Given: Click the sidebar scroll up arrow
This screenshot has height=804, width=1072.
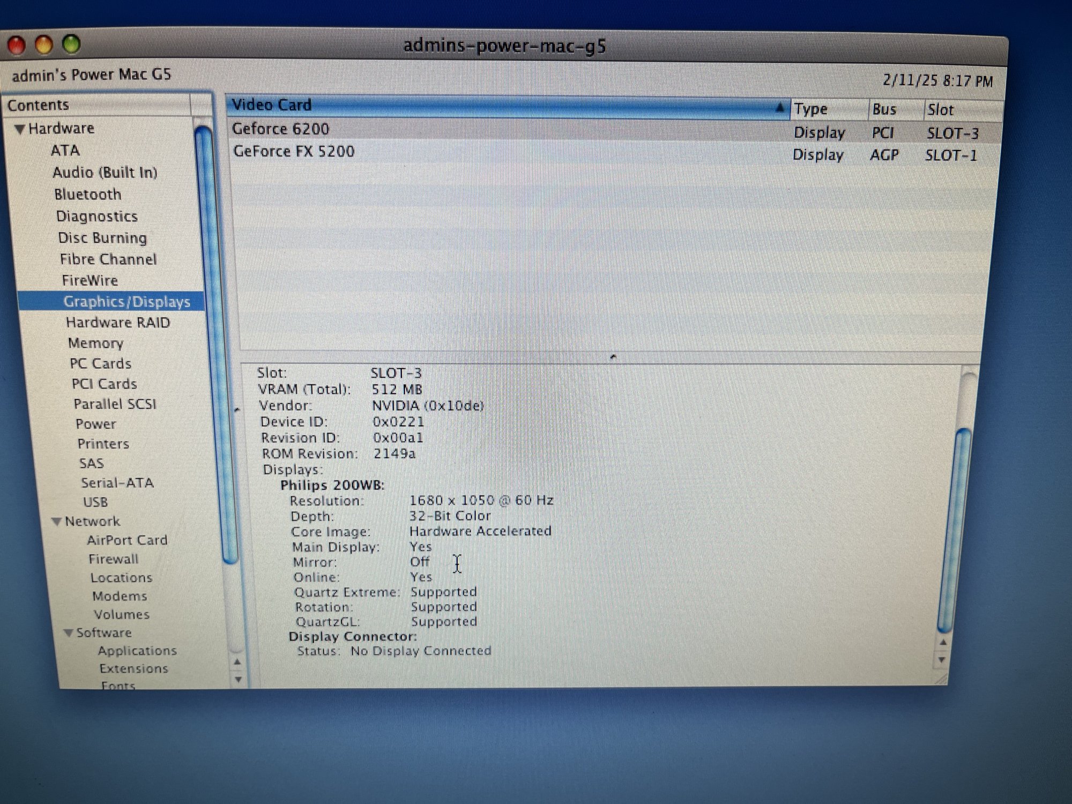Looking at the screenshot, I should (237, 662).
